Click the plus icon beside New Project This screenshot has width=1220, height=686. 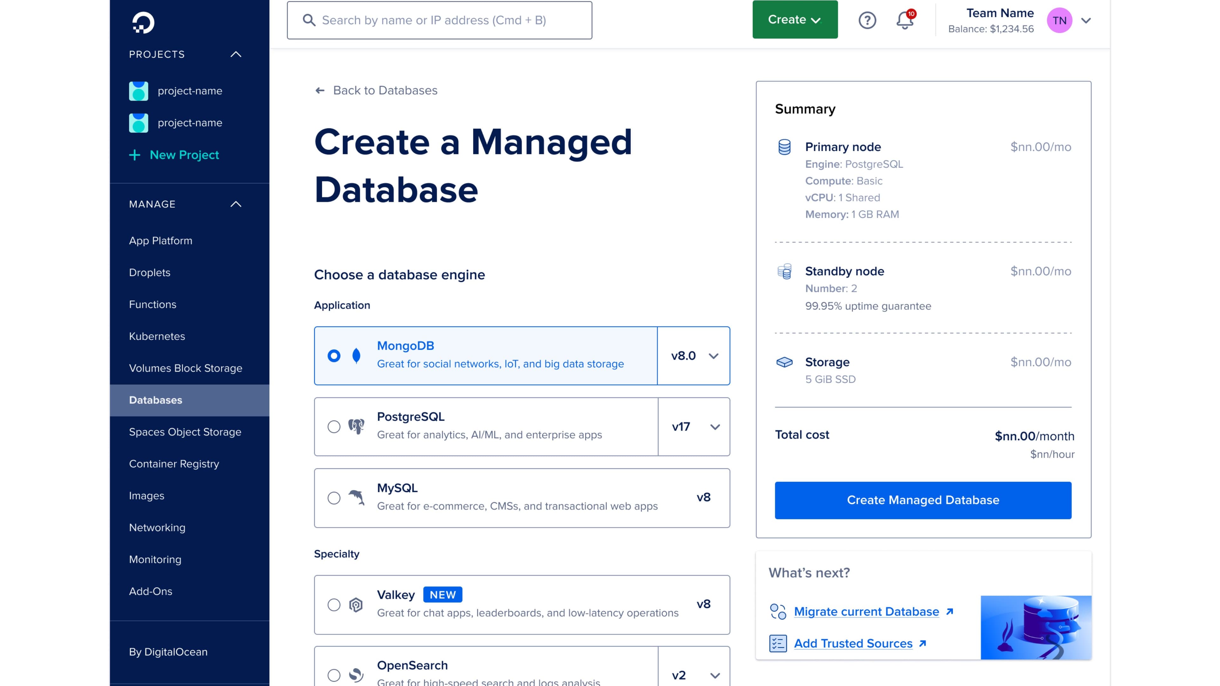pyautogui.click(x=134, y=155)
